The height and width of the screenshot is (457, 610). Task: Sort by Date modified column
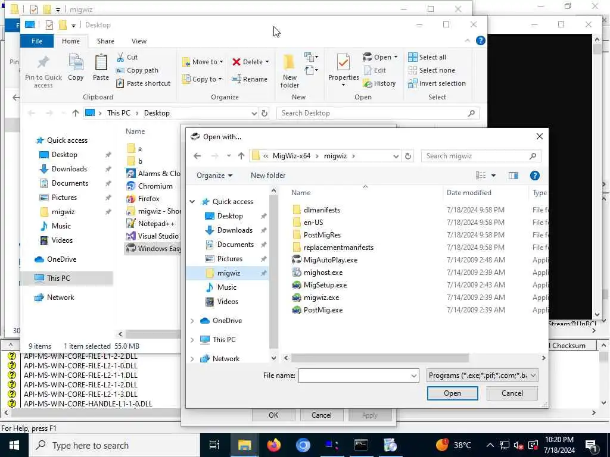469,193
